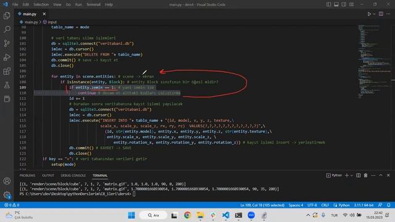The image size is (395, 222).
Task: Open the Selection menu
Action: [x=41, y=4]
